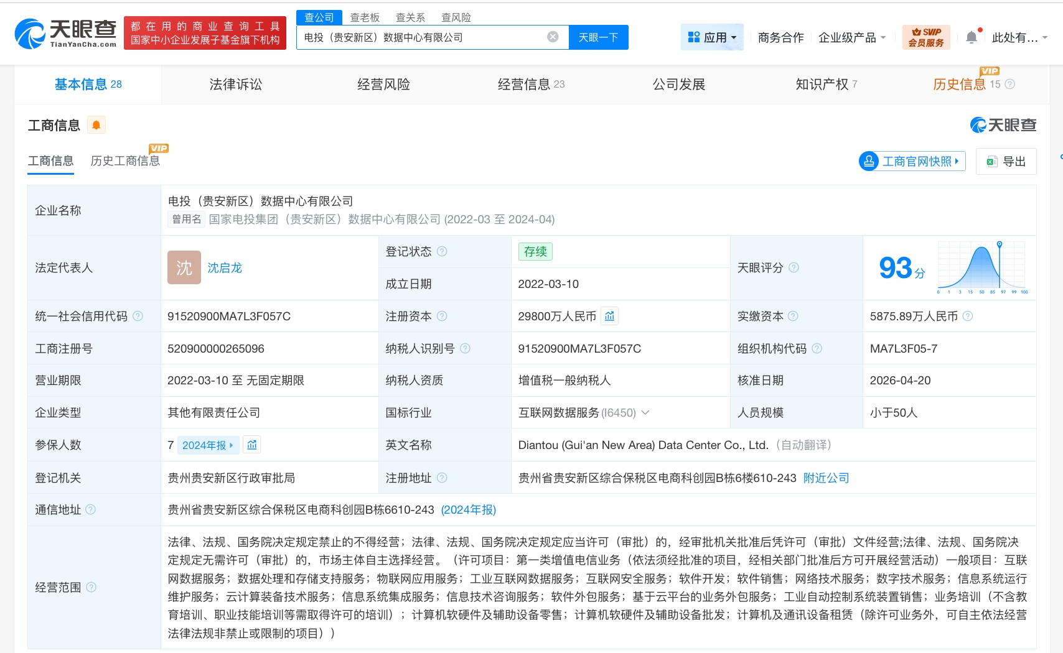Viewport: 1063px width, 653px height.
Task: Click the 导出 export button
Action: [x=1006, y=162]
